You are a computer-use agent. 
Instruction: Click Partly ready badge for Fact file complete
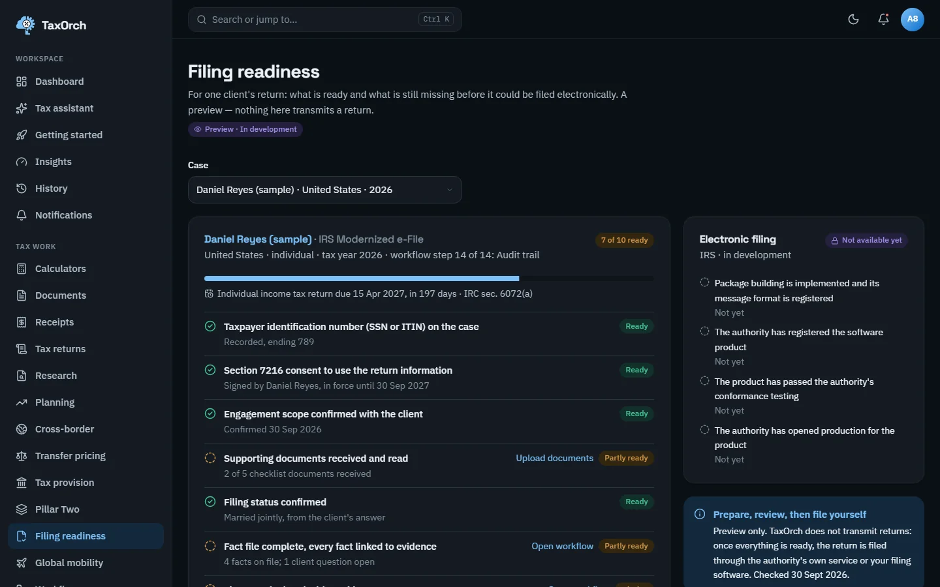point(627,546)
